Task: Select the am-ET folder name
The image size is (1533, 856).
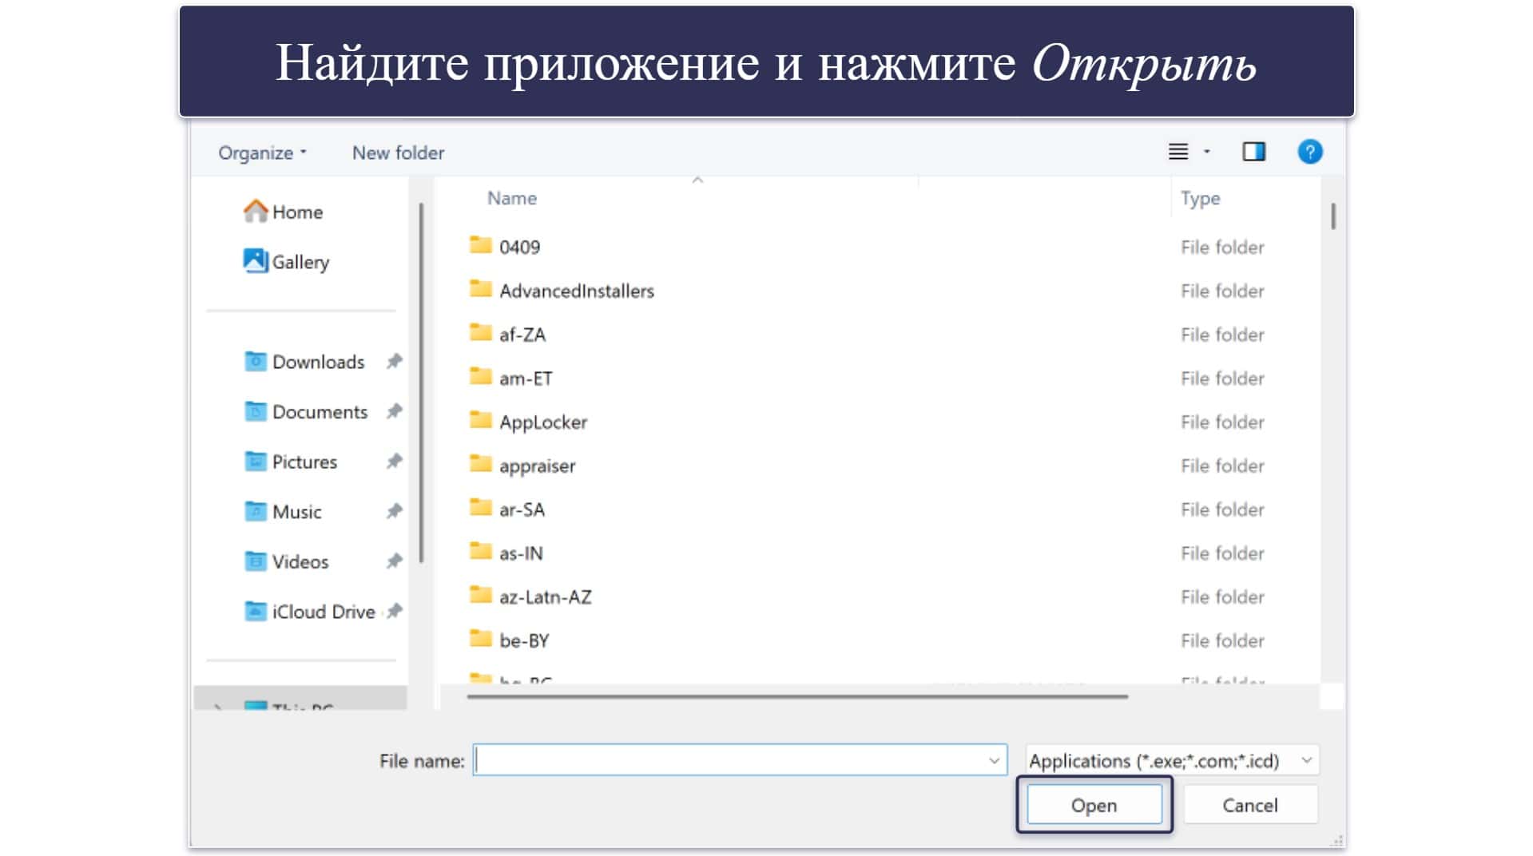Action: [526, 378]
